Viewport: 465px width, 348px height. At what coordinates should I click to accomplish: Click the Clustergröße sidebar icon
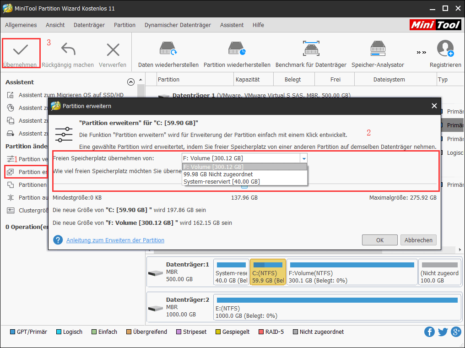point(10,210)
